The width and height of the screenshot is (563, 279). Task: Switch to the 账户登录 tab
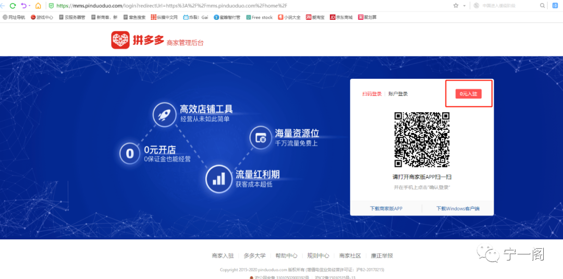click(x=398, y=94)
